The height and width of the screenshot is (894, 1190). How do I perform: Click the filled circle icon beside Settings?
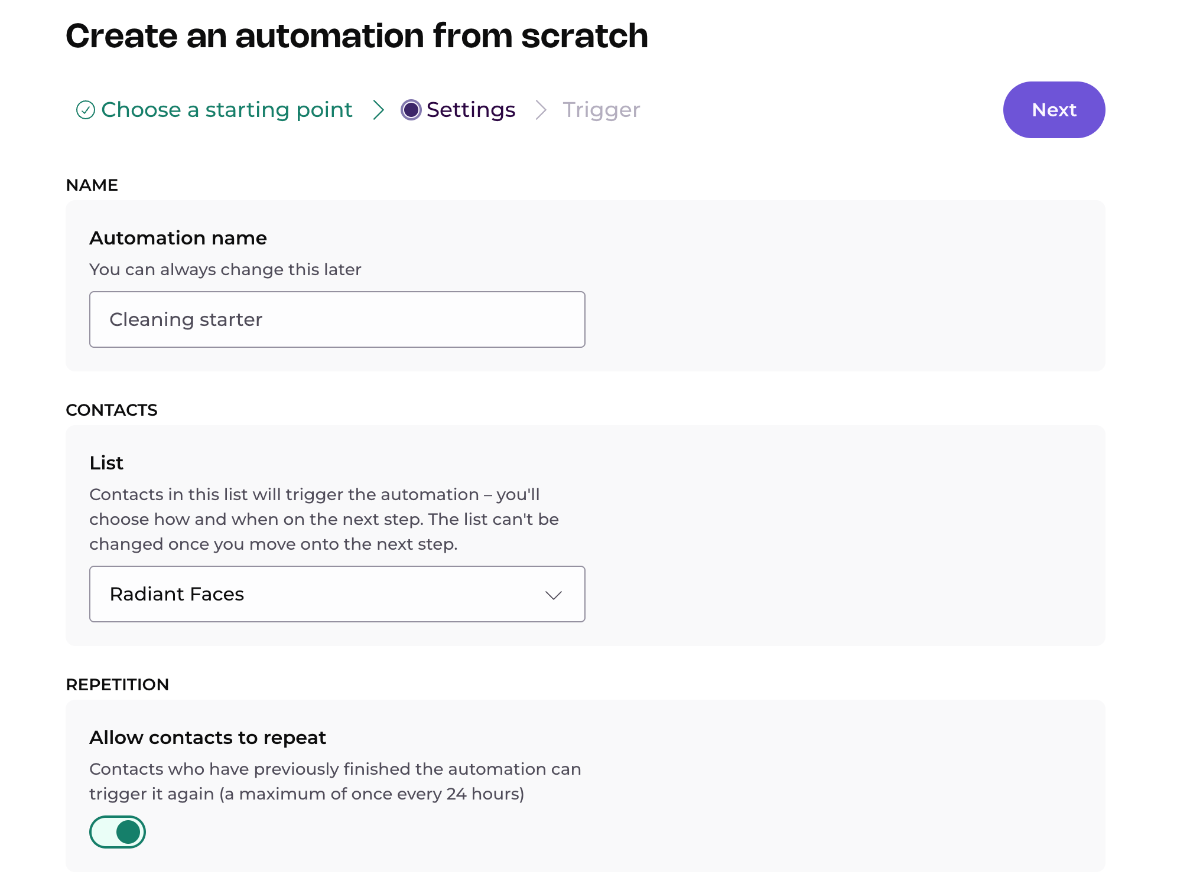click(x=411, y=110)
